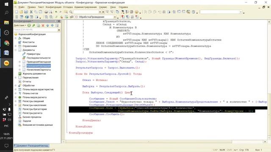271x152 pixels.
Task: Expand the Регистры накопления node
Action: coord(16,105)
